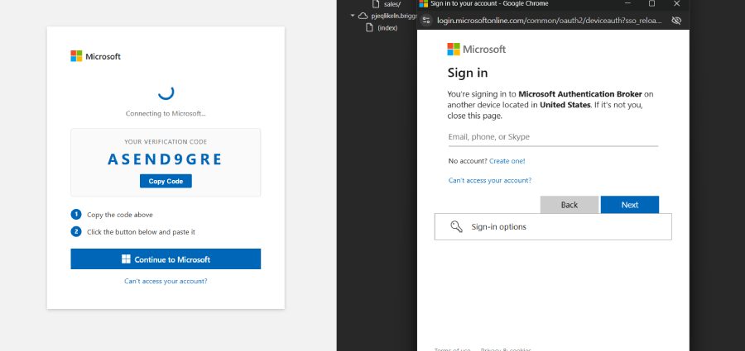The height and width of the screenshot is (351, 745).
Task: Click the Microsoft logo in sign-in popup
Action: pos(477,50)
